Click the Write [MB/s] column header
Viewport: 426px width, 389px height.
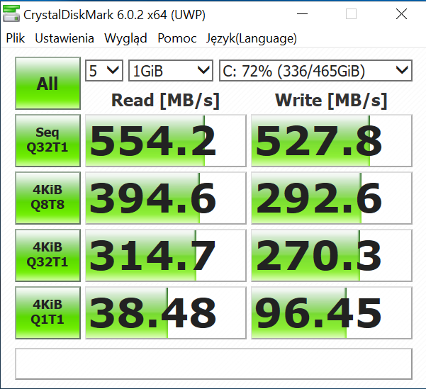pos(331,101)
